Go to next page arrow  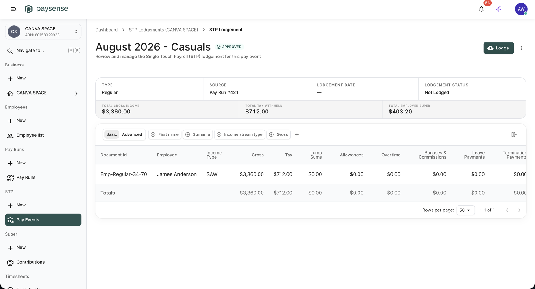[x=520, y=210]
